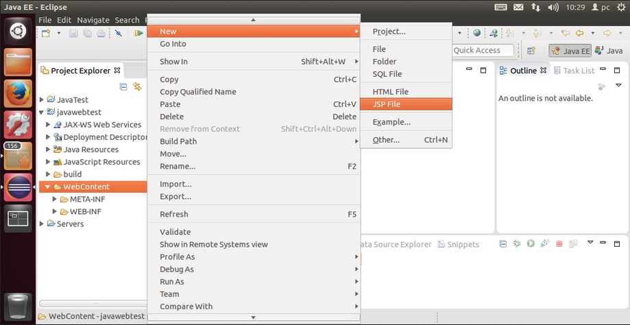Click the Outline focus icon under Task List
This screenshot has height=325, width=630.
(x=601, y=86)
